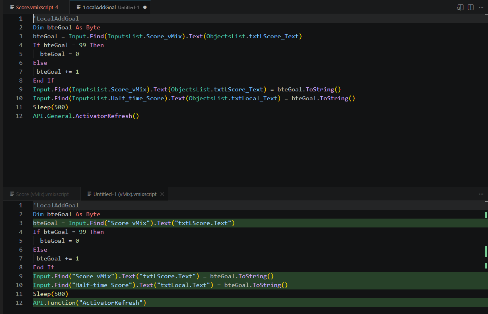Click 'ObjectsList.txtLScore_Text' on line 3
Viewport: 488px width, 314px height.
tap(252, 36)
